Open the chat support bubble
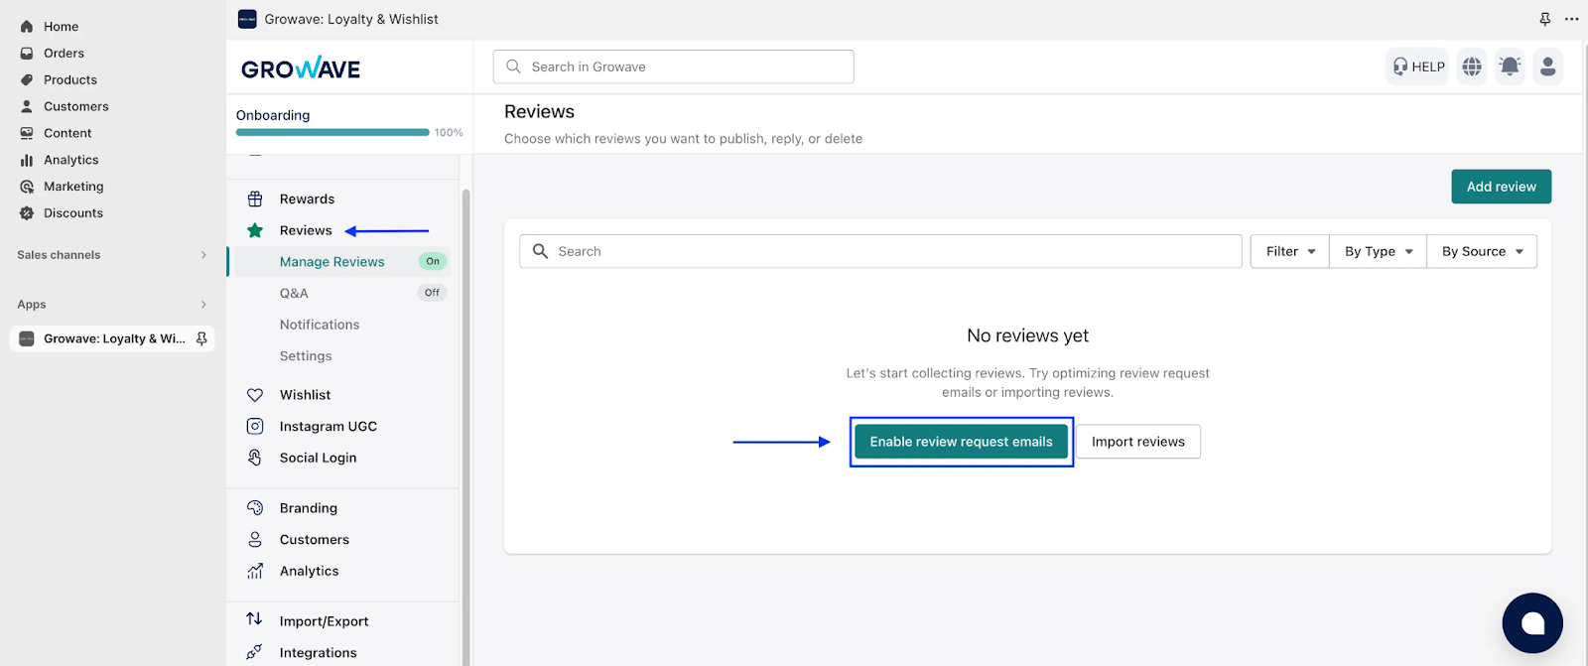 click(1532, 623)
